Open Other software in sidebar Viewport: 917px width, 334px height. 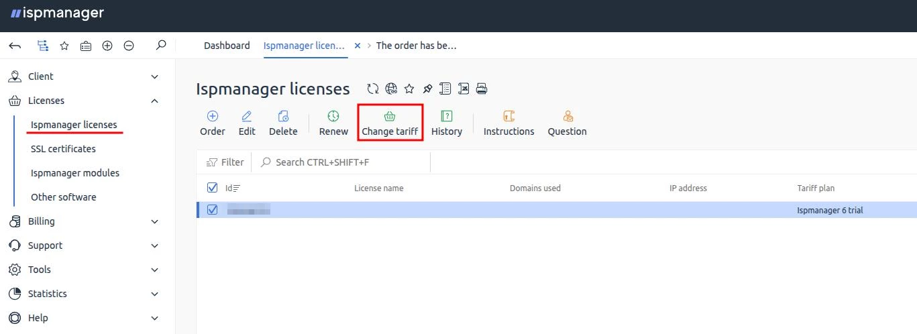(64, 197)
